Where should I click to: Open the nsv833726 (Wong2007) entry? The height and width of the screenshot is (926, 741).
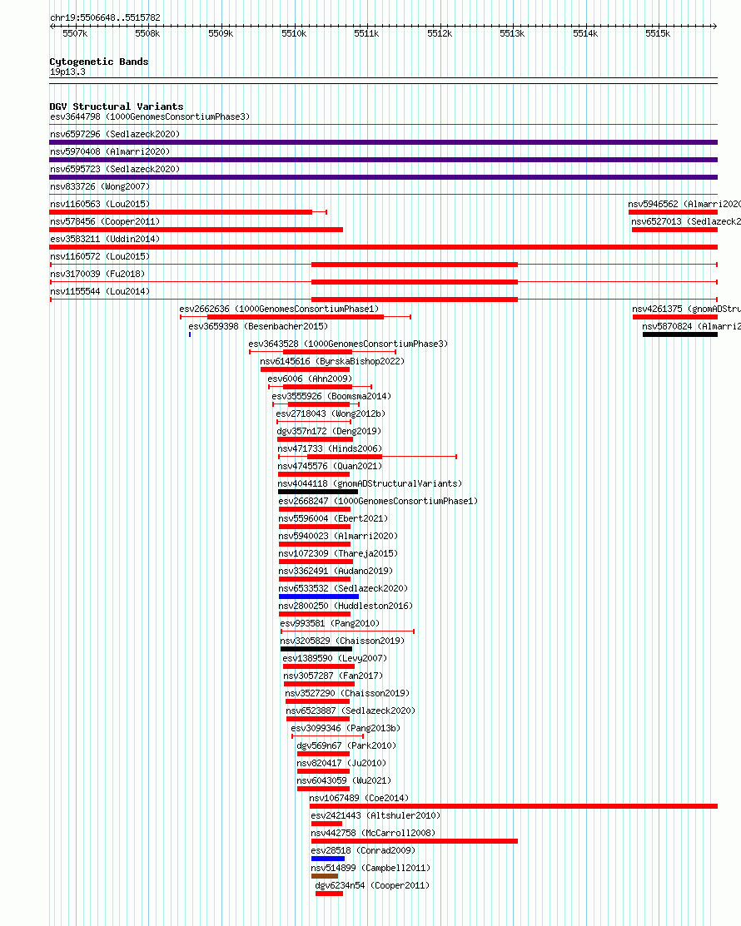(x=100, y=186)
